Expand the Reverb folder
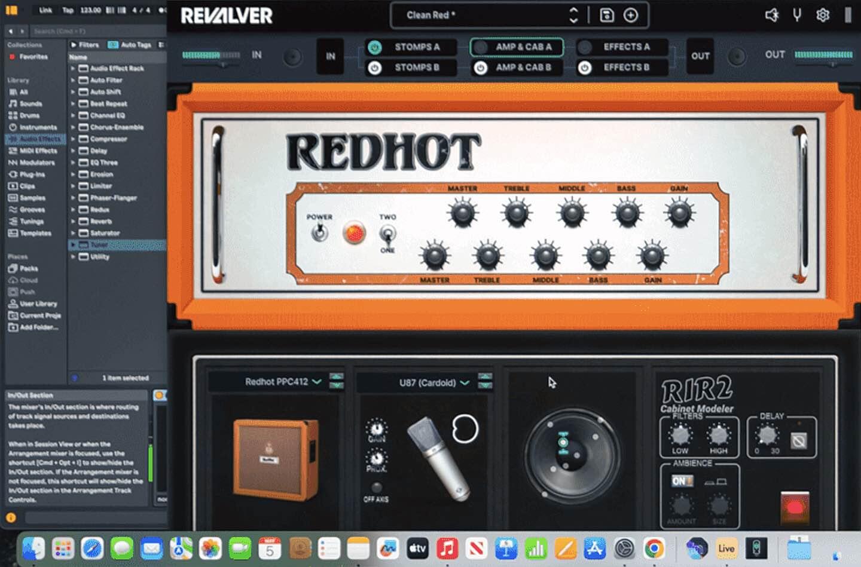 73,222
